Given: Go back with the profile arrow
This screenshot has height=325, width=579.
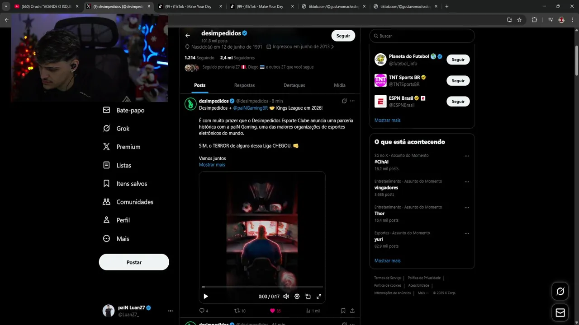Looking at the screenshot, I should point(188,36).
